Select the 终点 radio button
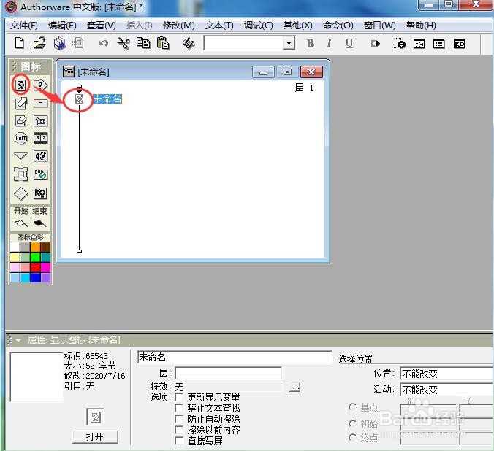Viewport: 494px width, 451px height. tap(352, 437)
